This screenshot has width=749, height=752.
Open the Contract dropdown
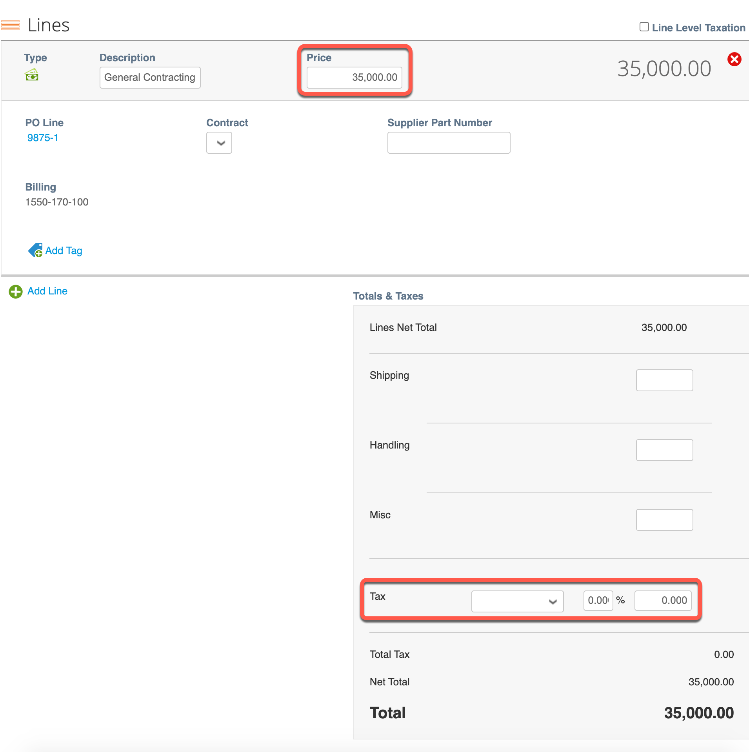pyautogui.click(x=219, y=143)
